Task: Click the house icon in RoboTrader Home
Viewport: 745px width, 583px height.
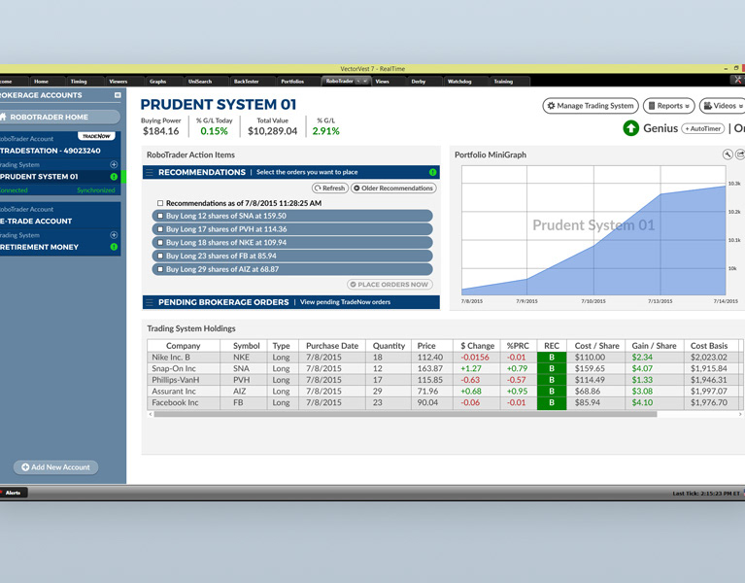Action: point(2,117)
